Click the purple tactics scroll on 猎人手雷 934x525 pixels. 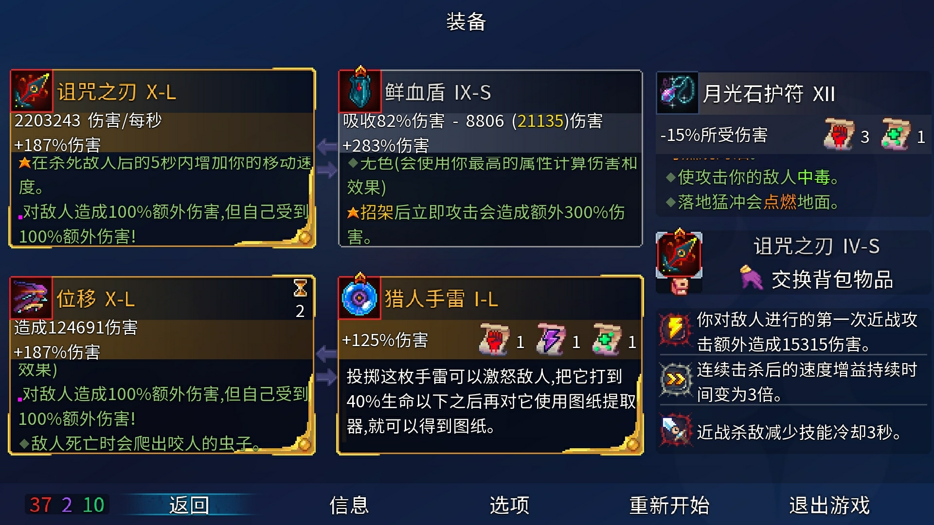551,339
